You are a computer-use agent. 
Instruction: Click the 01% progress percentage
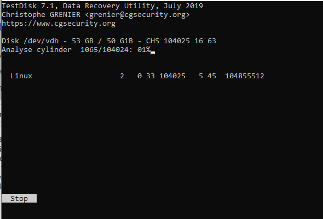point(144,50)
